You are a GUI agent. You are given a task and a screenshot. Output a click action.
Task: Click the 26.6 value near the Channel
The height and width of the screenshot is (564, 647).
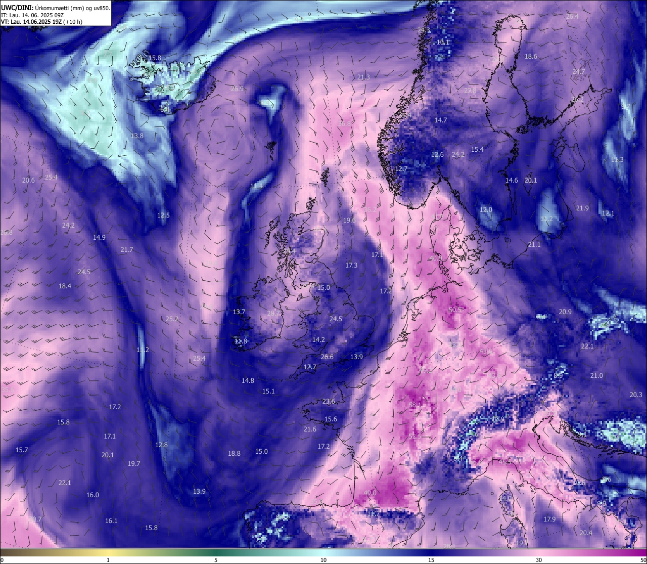pos(327,357)
